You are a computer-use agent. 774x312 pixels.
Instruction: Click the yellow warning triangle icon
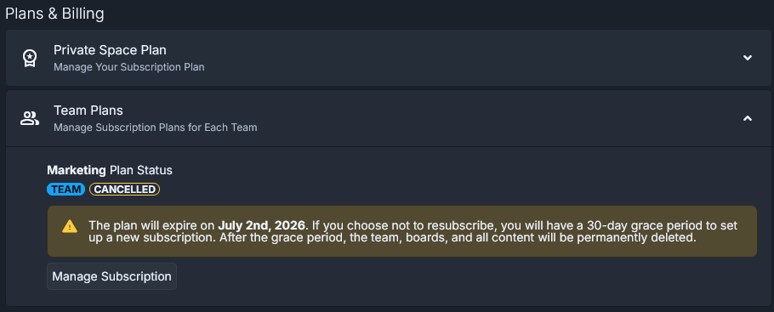click(x=70, y=226)
